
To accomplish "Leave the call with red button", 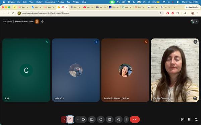I will (135, 120).
